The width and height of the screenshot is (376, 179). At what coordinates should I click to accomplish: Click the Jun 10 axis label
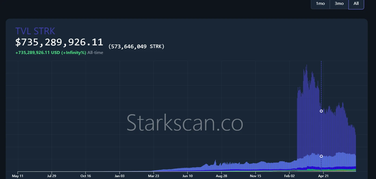point(187,176)
